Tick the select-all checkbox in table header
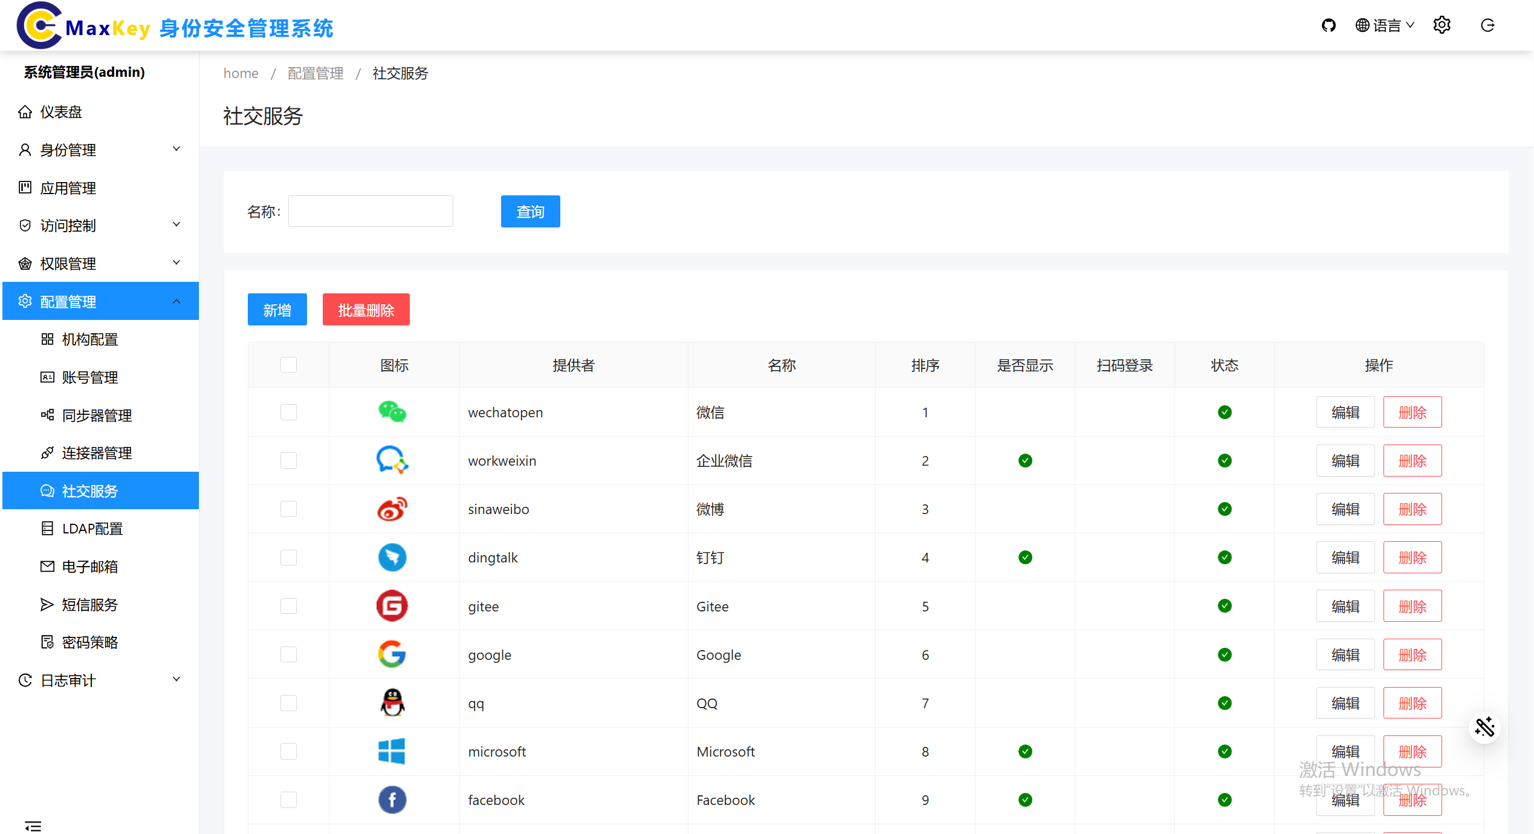1534x834 pixels. pyautogui.click(x=288, y=365)
